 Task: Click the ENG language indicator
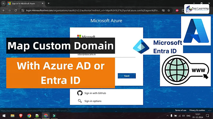tap(188, 116)
